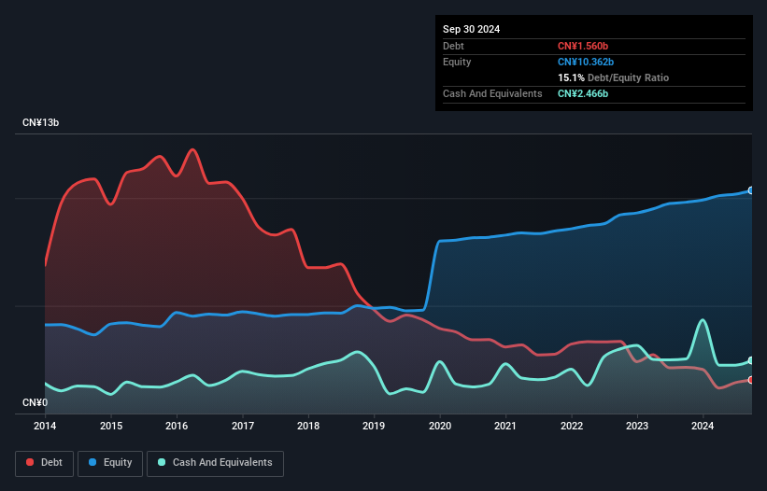The width and height of the screenshot is (767, 491).
Task: Click the 2022 axis label
Action: point(572,426)
